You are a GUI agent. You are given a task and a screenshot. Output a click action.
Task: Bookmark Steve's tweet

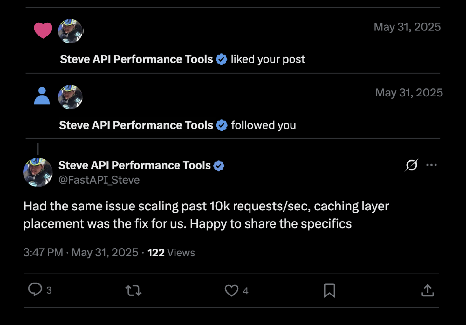[330, 290]
